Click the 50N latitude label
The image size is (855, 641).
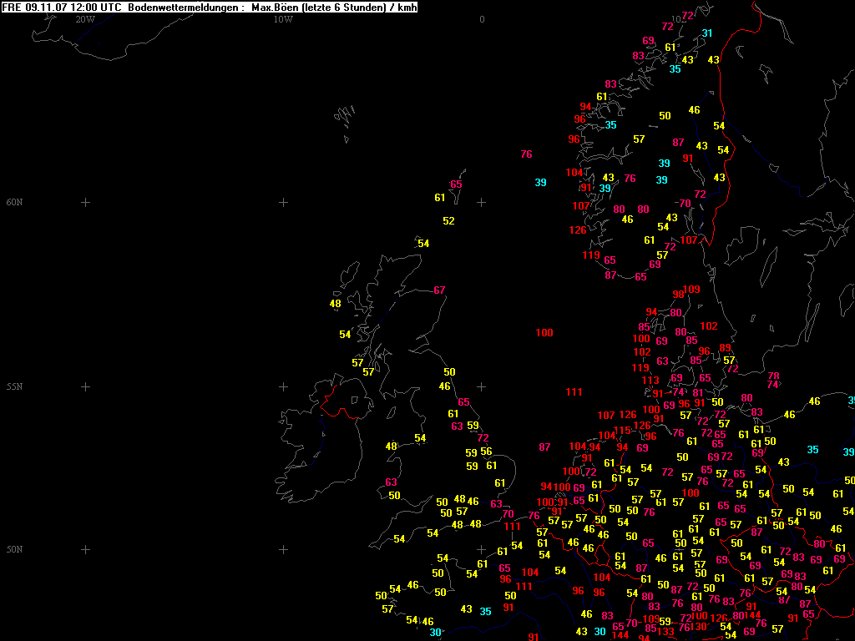click(x=14, y=550)
